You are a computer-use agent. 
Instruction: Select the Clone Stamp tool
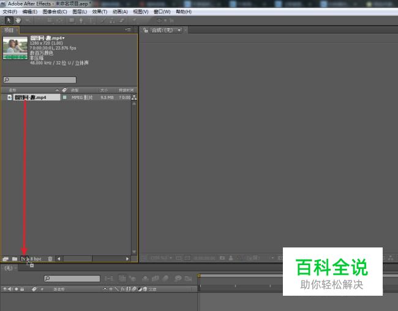pyautogui.click(x=112, y=21)
